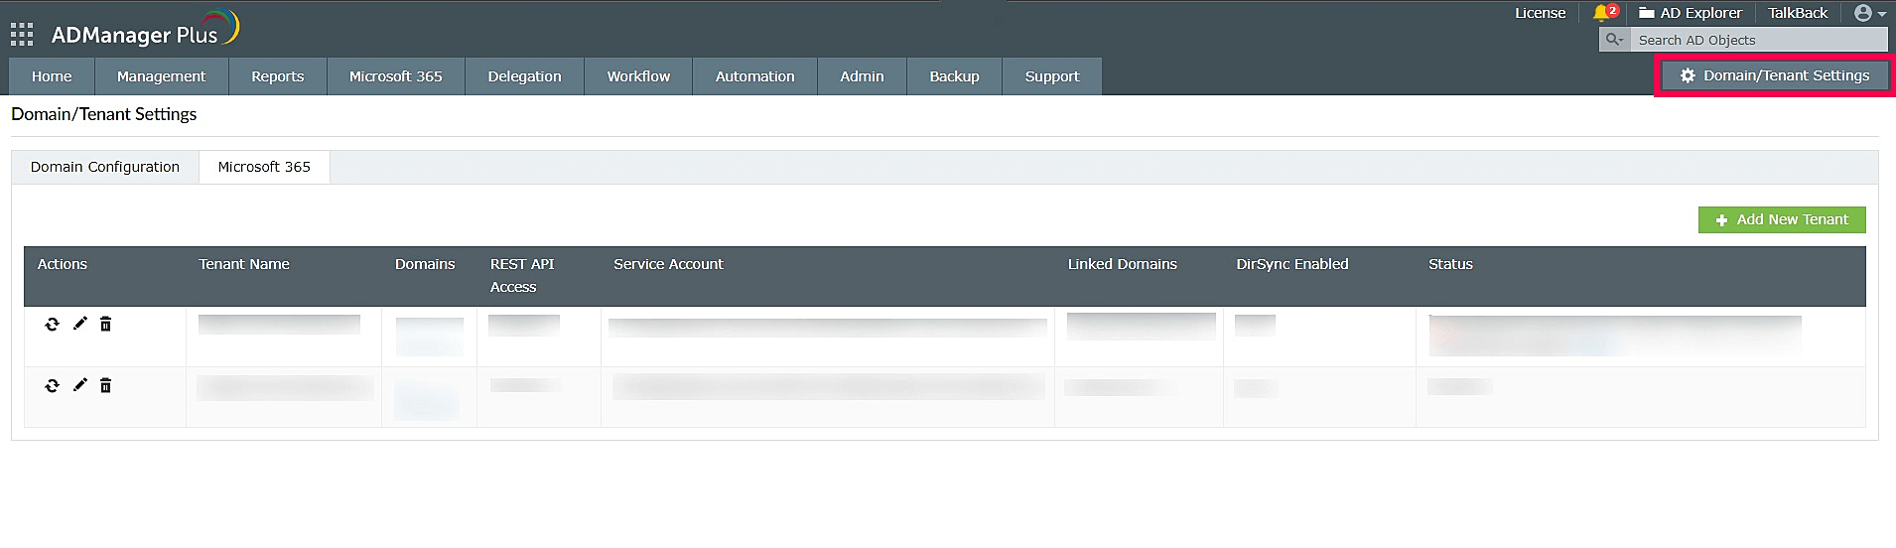Click the Status column header
This screenshot has width=1896, height=548.
1450,264
